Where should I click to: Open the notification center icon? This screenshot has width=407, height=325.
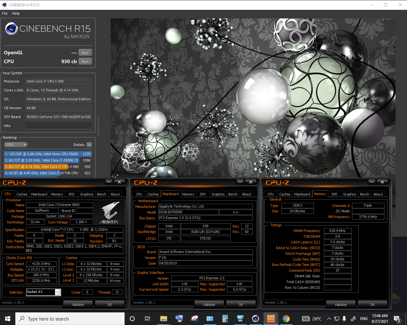397,319
